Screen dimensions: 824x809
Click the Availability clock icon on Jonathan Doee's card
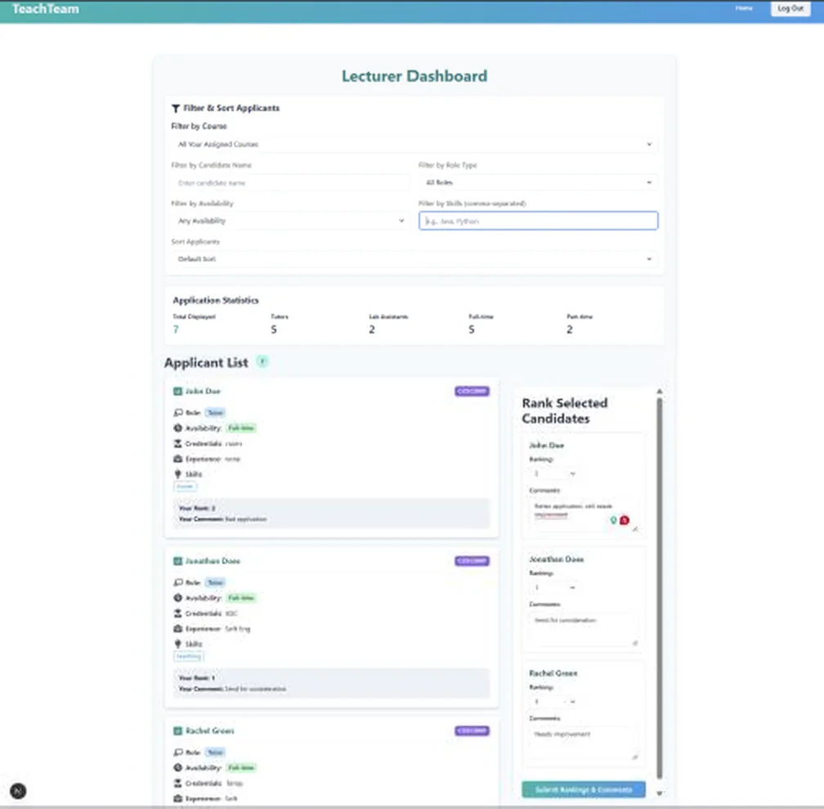177,598
